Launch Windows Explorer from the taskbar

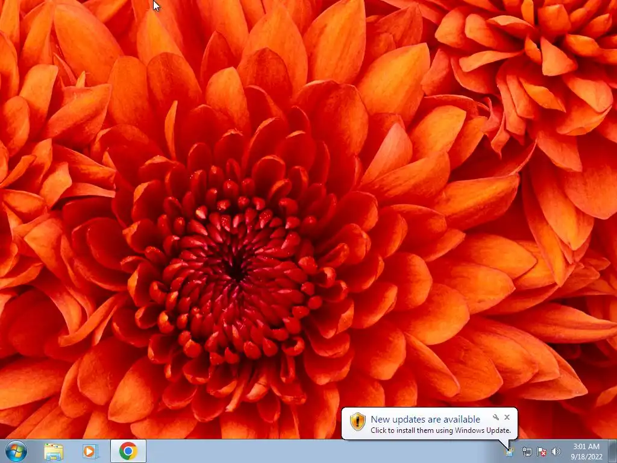[x=54, y=452]
